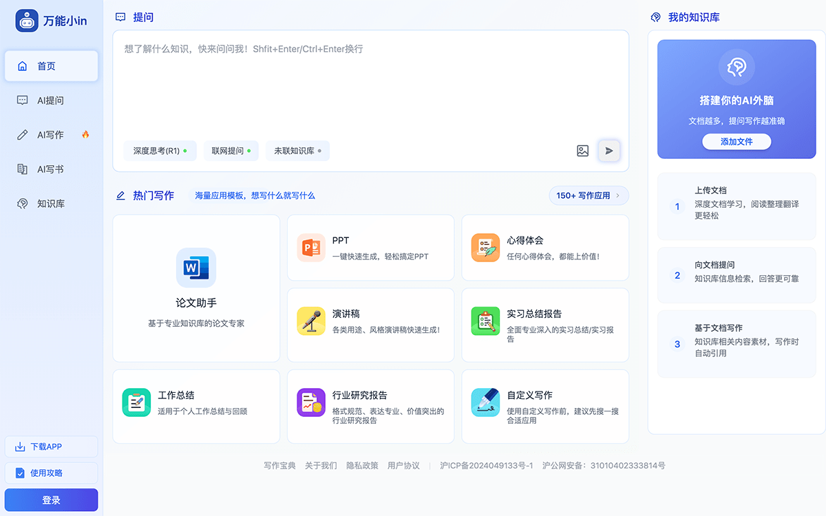
Task: Go to AI写作 in the sidebar
Action: pyautogui.click(x=52, y=135)
